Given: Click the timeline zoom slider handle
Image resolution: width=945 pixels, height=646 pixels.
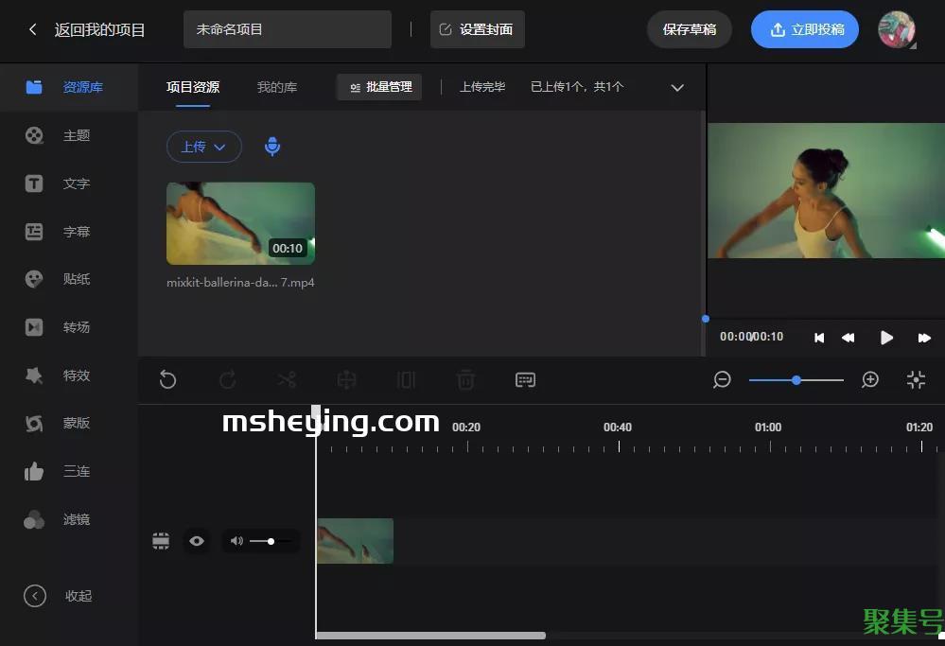Looking at the screenshot, I should pos(796,380).
